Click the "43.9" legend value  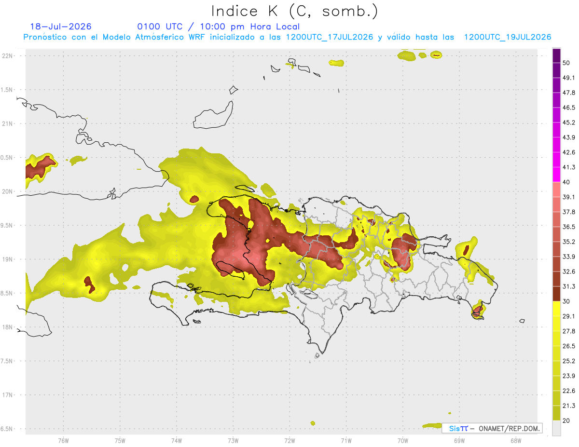pyautogui.click(x=569, y=137)
